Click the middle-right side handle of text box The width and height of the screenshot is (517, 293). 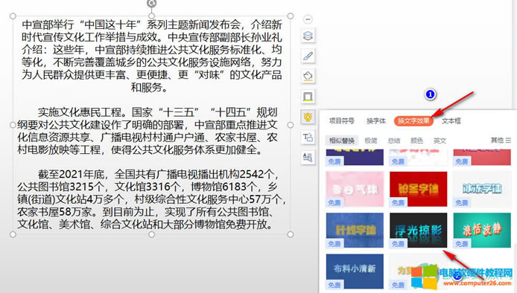coord(290,125)
